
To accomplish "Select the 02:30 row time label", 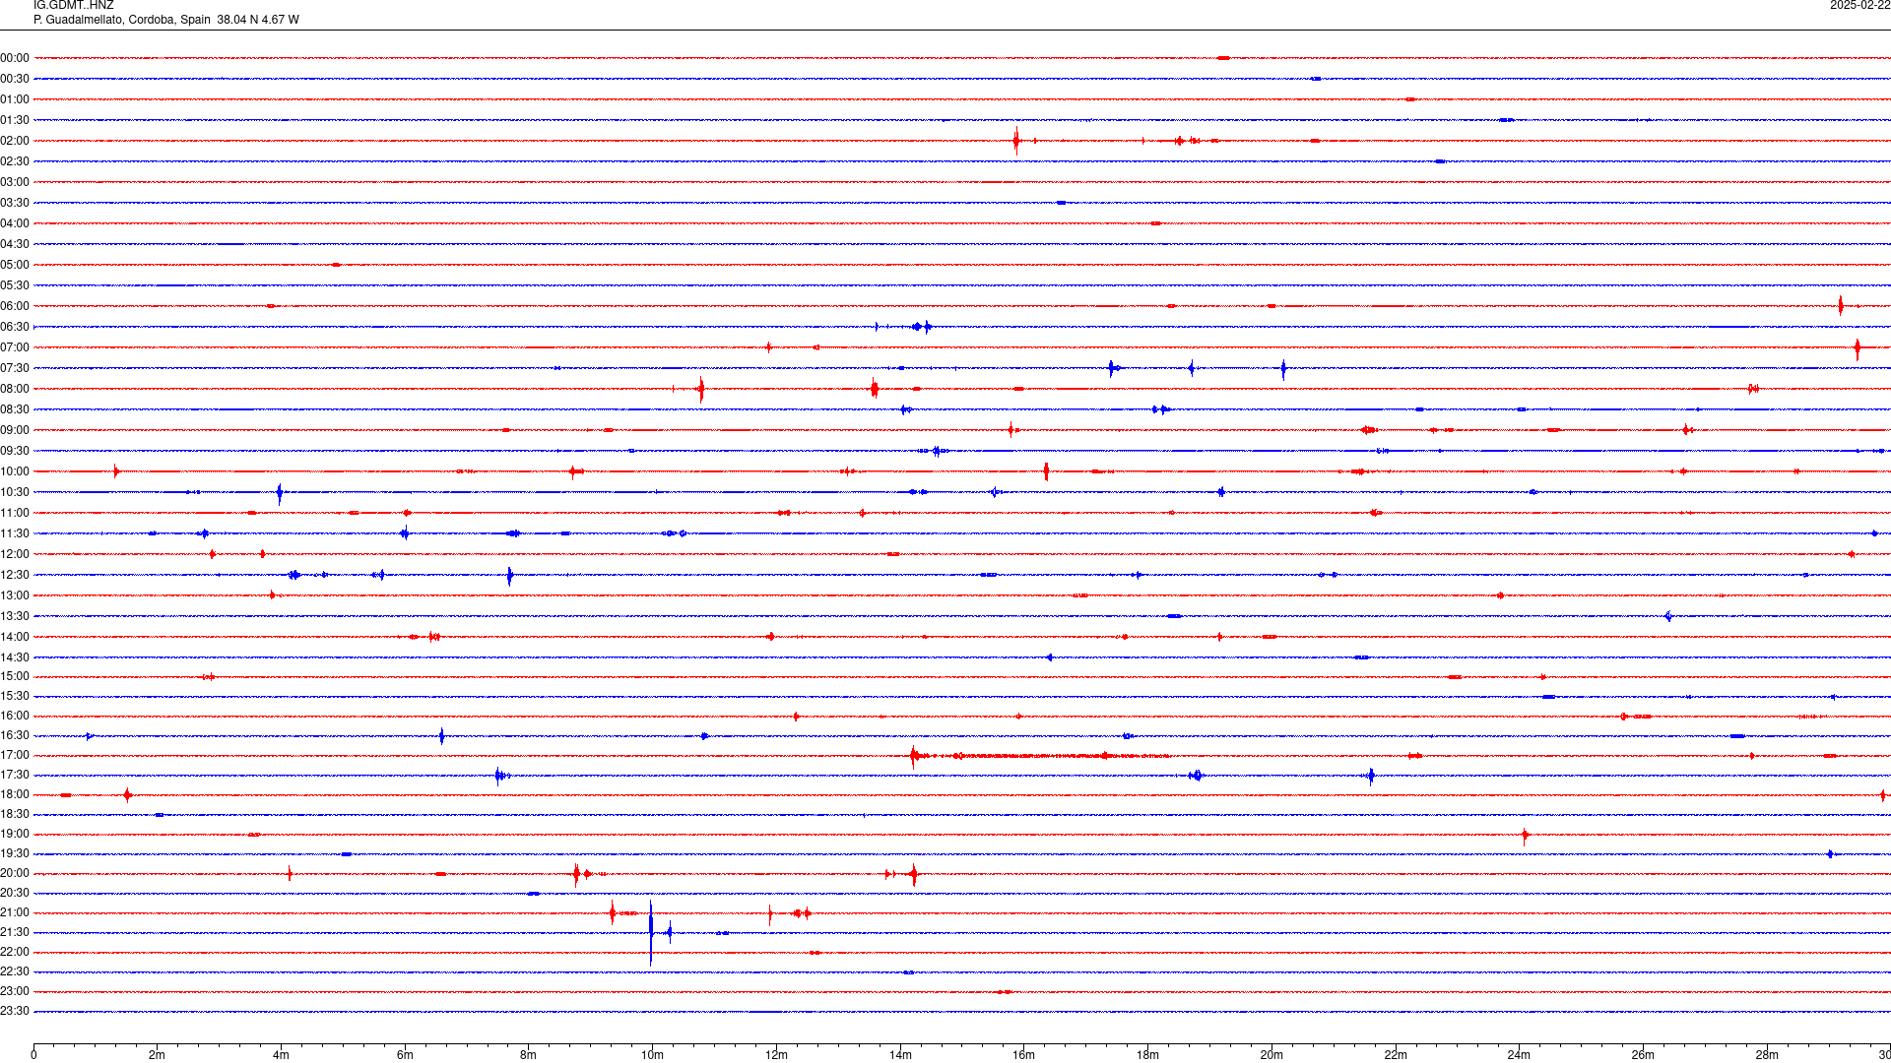I will tap(15, 161).
